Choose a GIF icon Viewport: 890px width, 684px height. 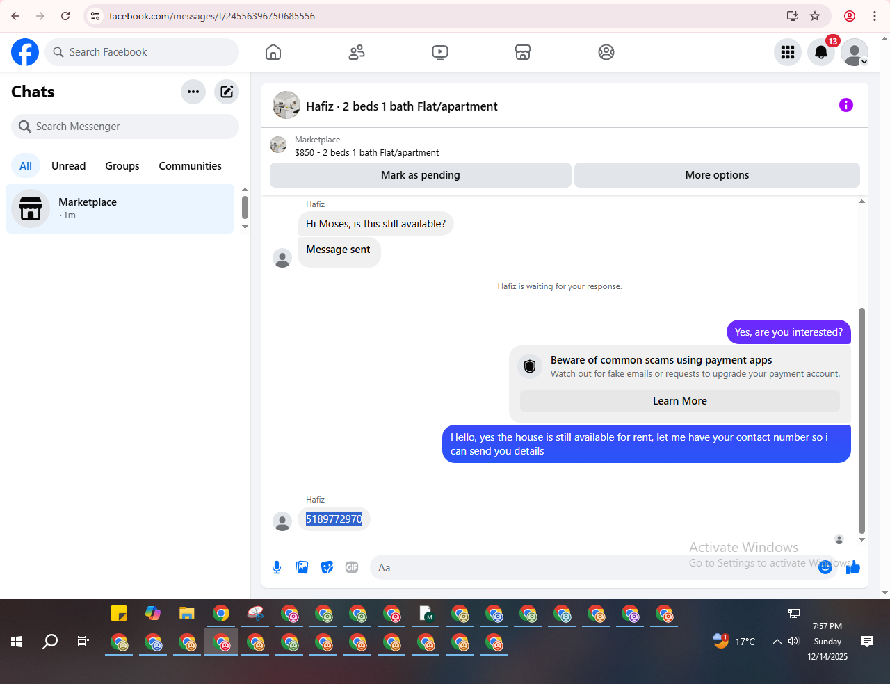352,567
